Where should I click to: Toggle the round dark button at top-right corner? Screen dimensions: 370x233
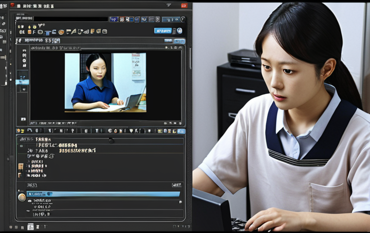[x=183, y=19]
